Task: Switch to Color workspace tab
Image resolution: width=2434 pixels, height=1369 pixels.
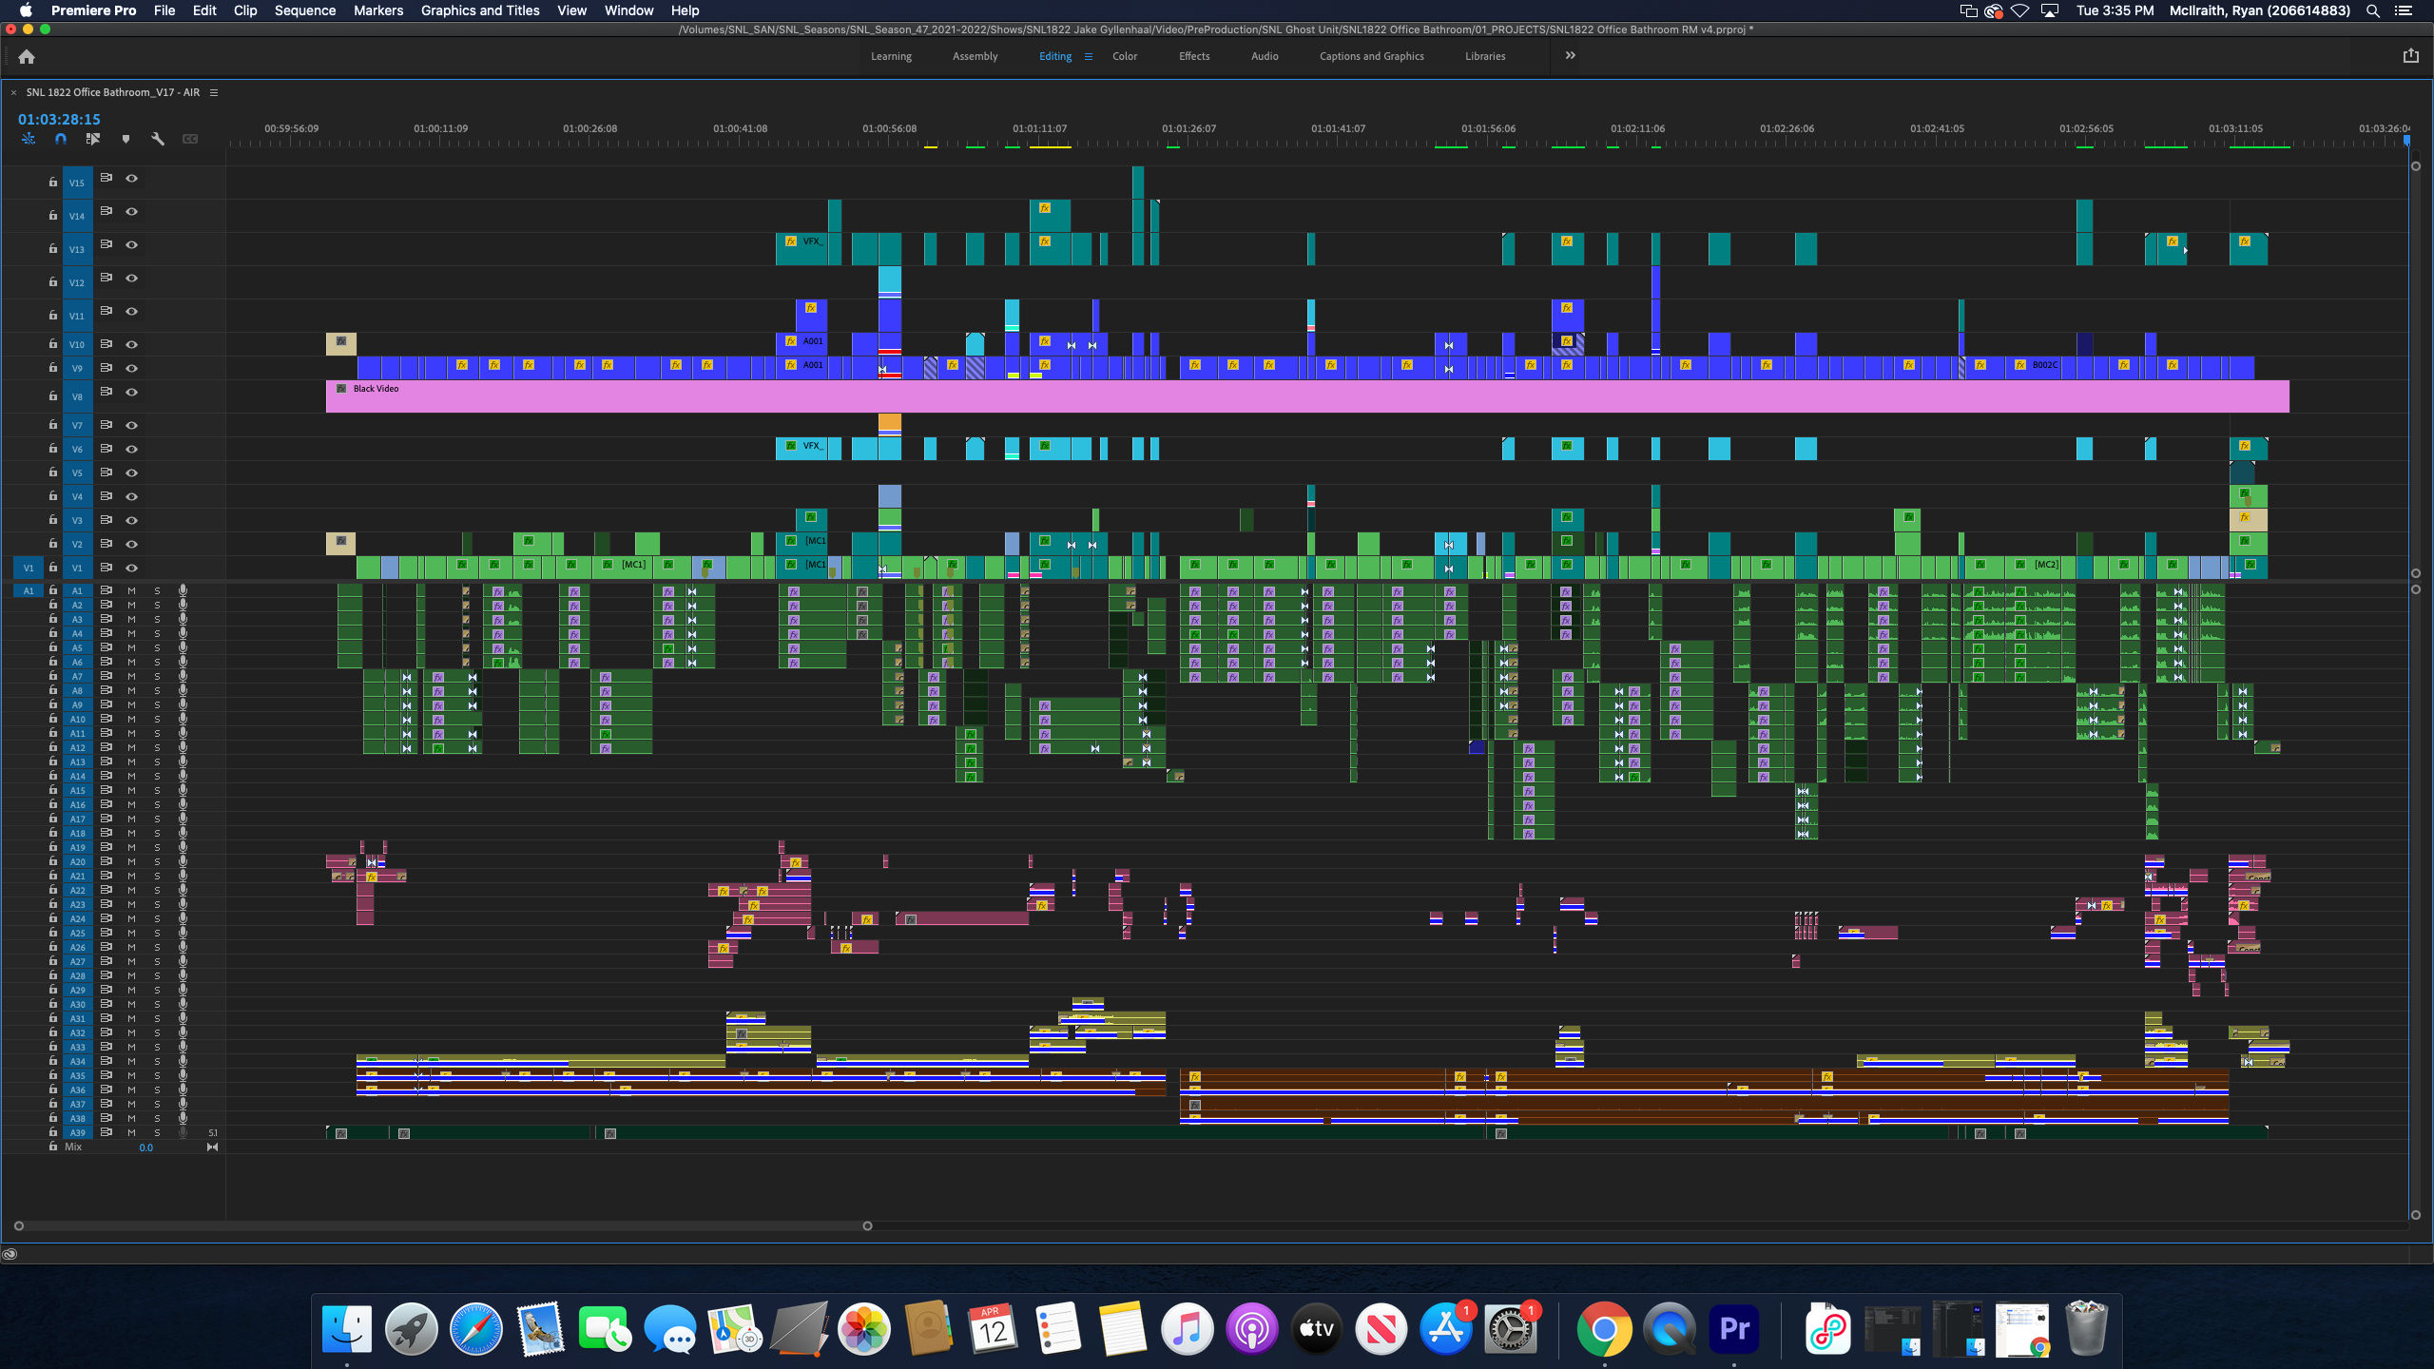Action: (1125, 56)
